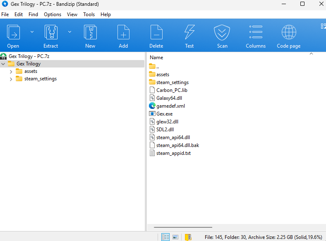Screen dimensions: 326x241
Task: Select the Carbon_PC.lib file
Action: click(172, 90)
